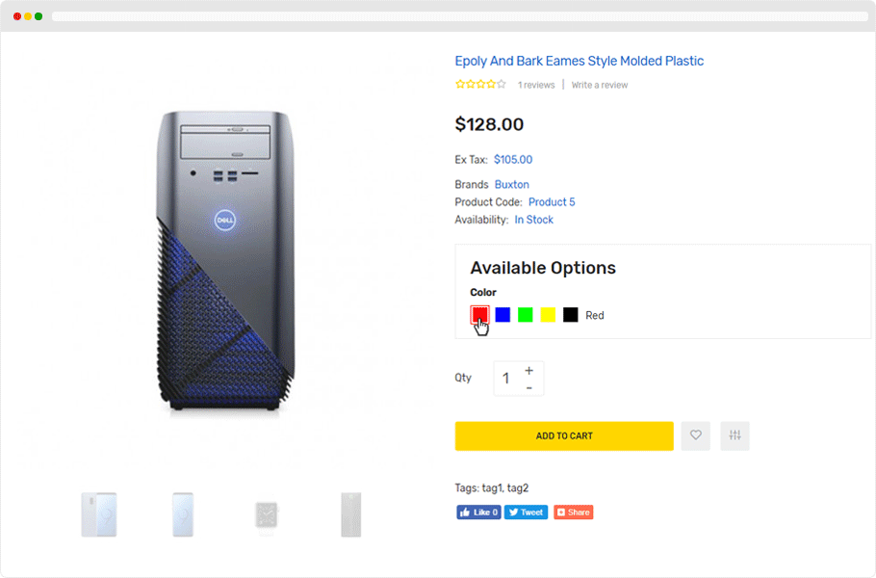This screenshot has width=876, height=578.
Task: Select the first phone thumbnail image
Action: tap(99, 514)
